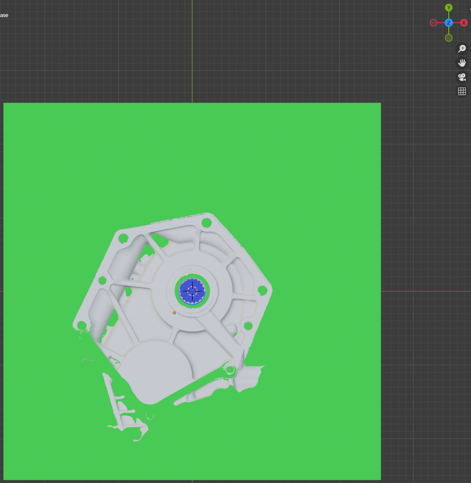Click the red X axis gizmo handle

(x=464, y=23)
